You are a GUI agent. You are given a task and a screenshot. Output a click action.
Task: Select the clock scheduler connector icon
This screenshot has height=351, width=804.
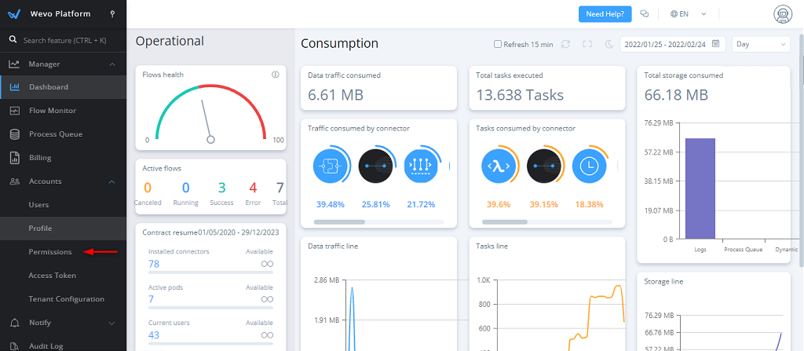pos(588,166)
